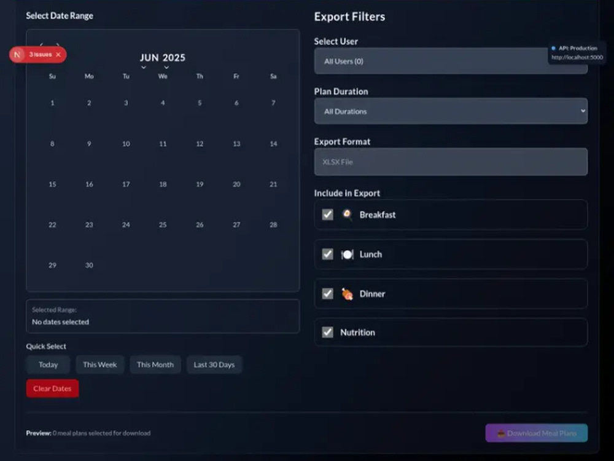Click the N logo in issues badge
Viewport: 614px width, 461px height.
point(17,55)
